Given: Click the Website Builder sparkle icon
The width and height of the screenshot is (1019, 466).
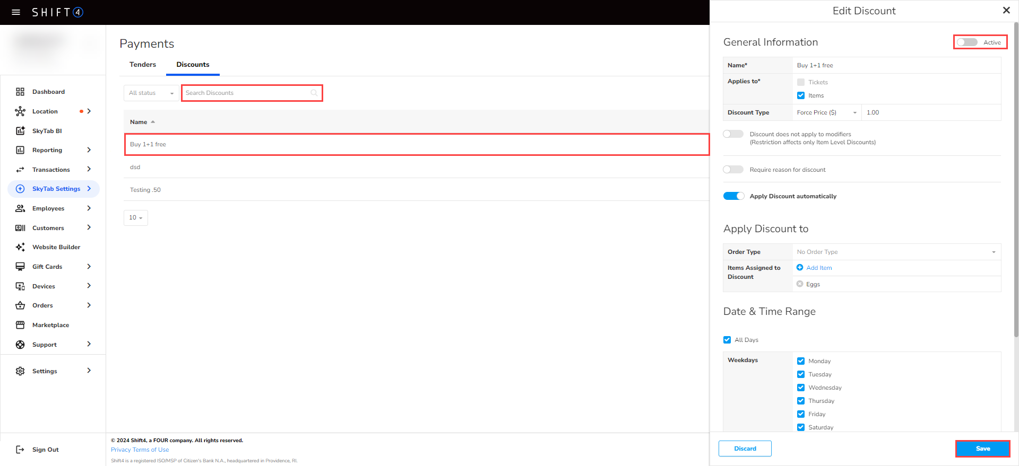Looking at the screenshot, I should pyautogui.click(x=20, y=247).
